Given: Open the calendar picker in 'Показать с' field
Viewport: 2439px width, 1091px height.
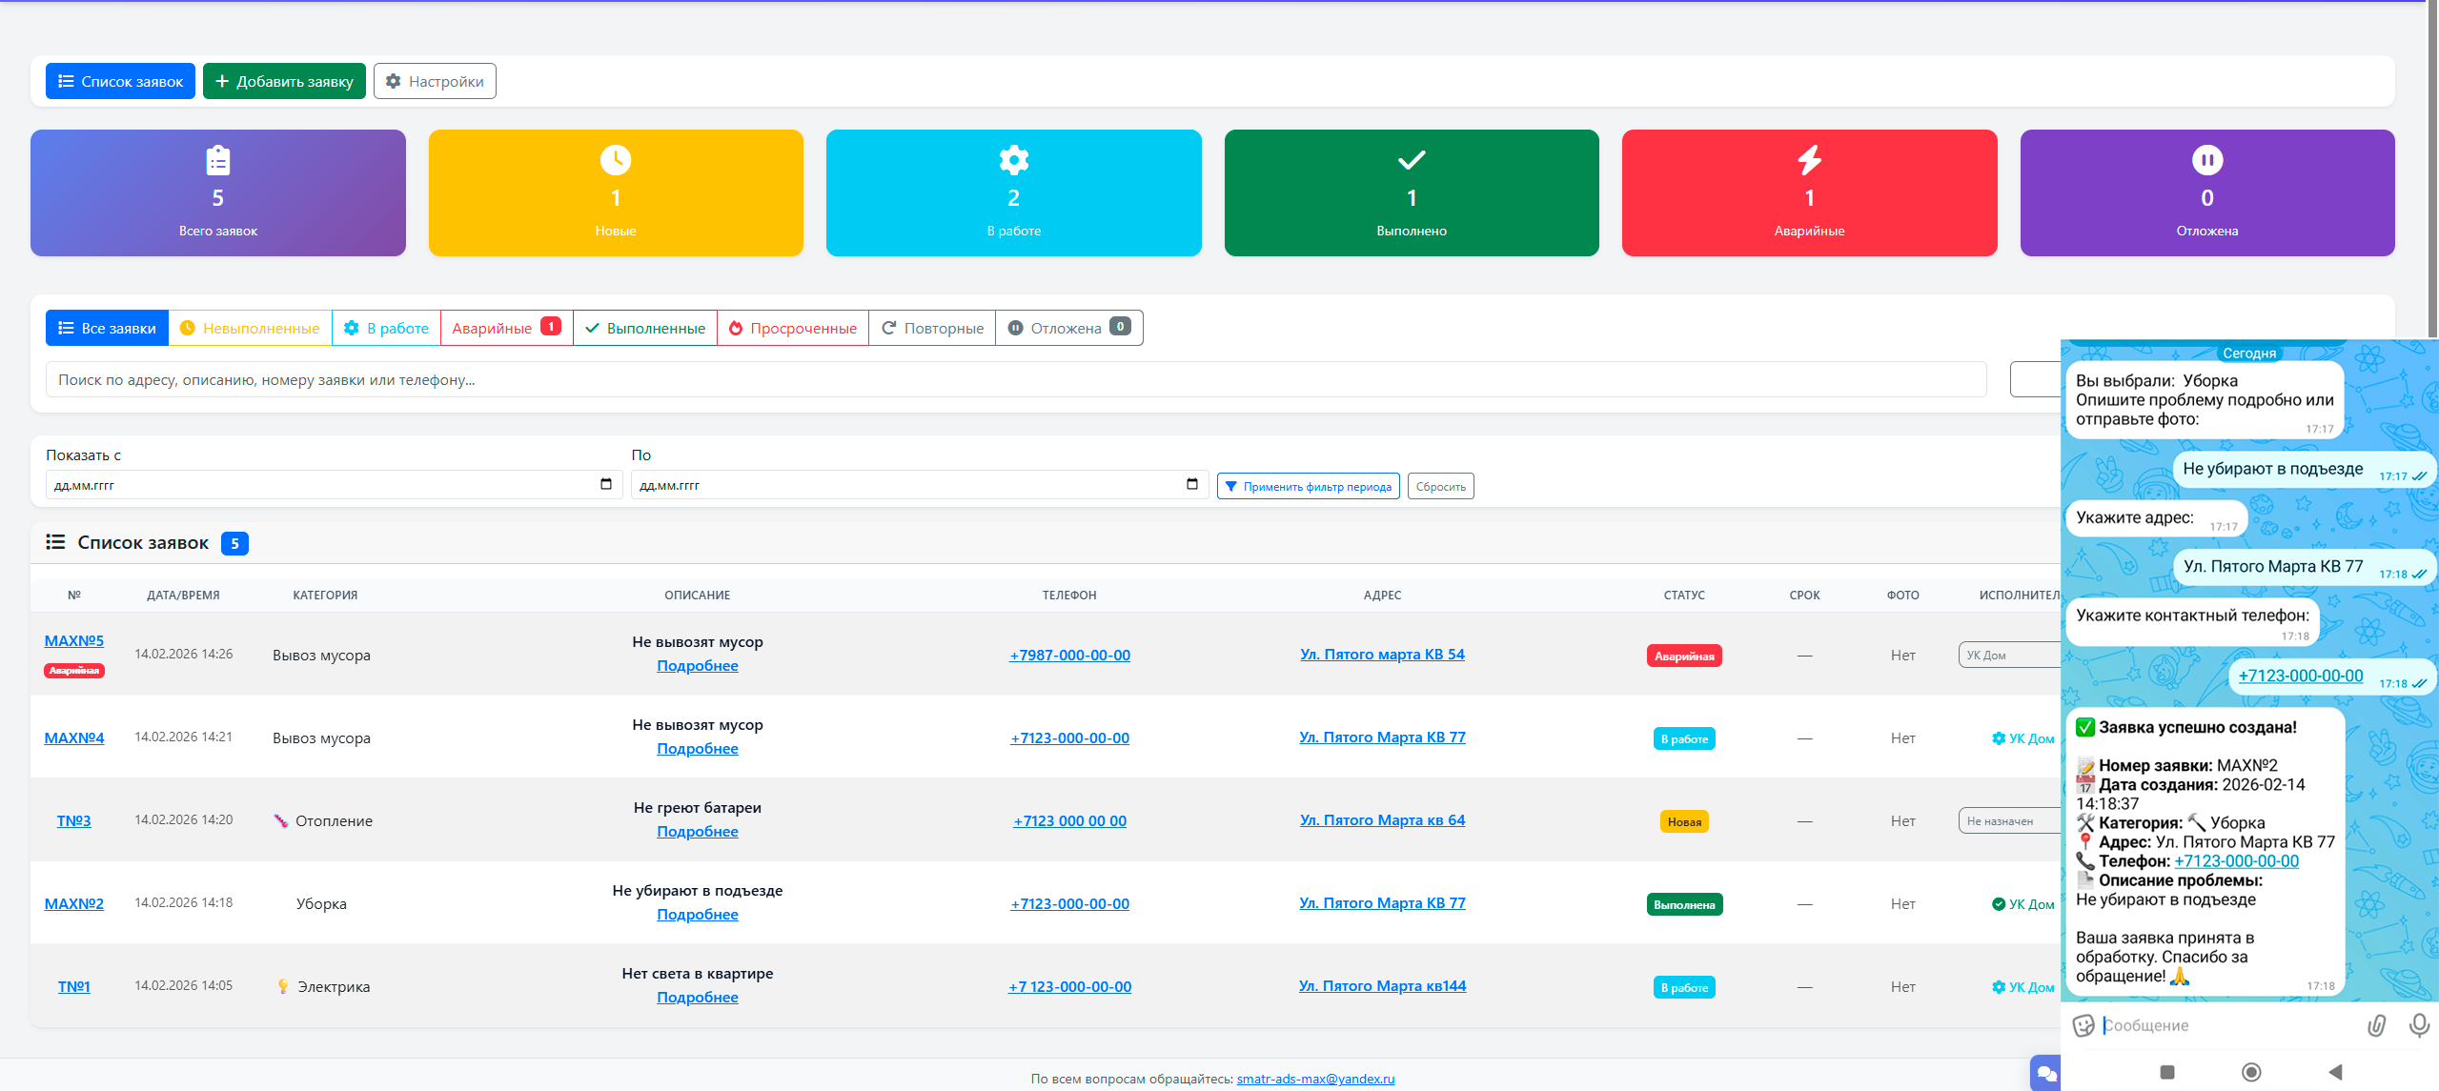Looking at the screenshot, I should [608, 484].
